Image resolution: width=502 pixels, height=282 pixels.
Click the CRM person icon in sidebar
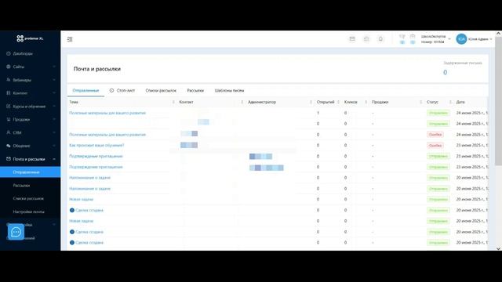[9, 132]
